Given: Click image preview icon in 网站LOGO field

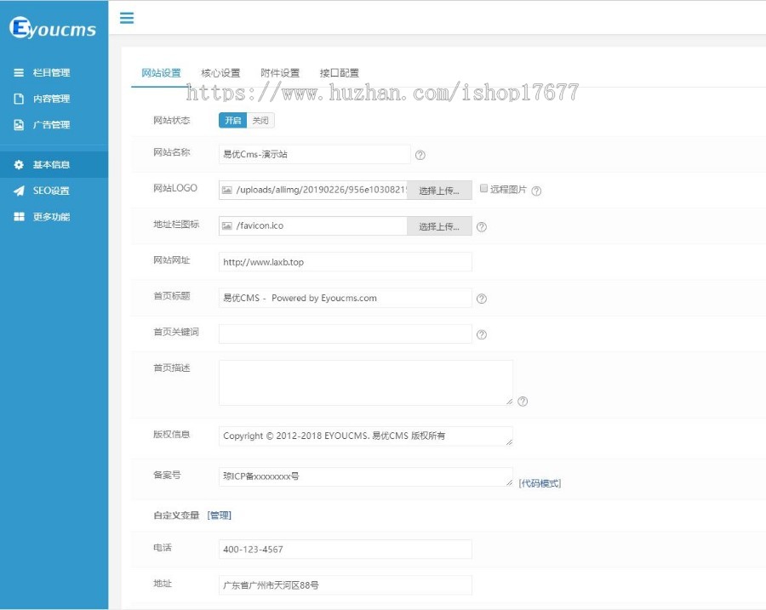Looking at the screenshot, I should (226, 190).
